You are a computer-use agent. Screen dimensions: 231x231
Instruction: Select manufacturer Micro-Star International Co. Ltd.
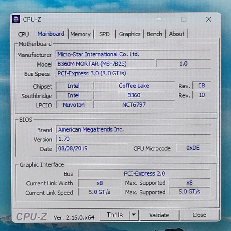point(133,54)
